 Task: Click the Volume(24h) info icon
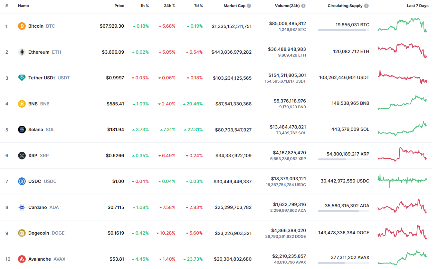pos(303,6)
